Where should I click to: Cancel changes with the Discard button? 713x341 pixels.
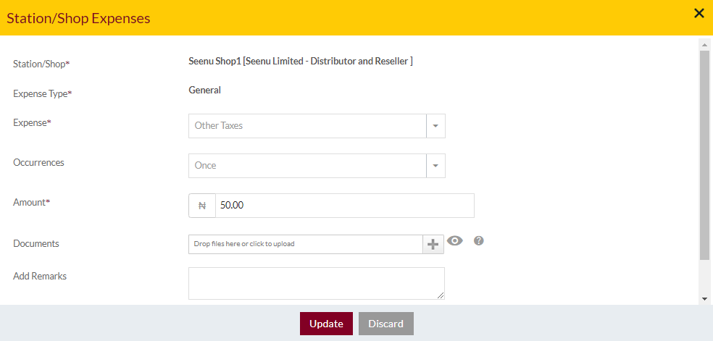(386, 324)
